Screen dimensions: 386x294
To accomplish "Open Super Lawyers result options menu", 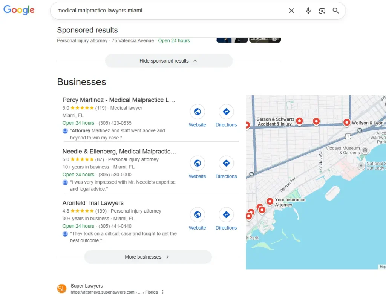I will 163,292.
